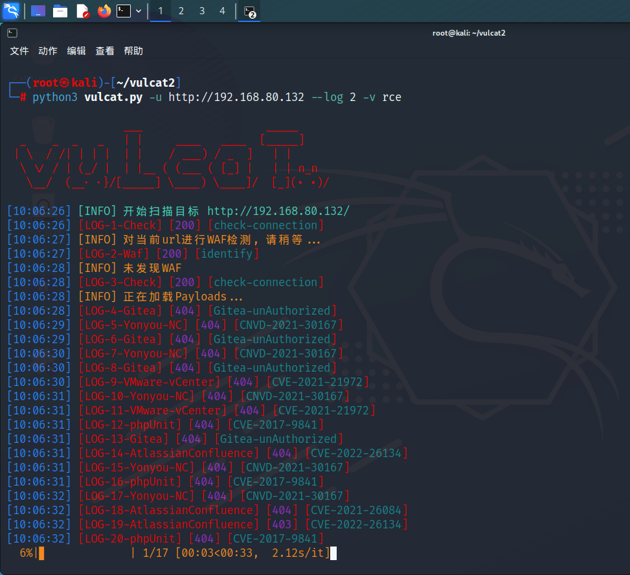630x575 pixels.
Task: Switch to workspace 3
Action: (x=202, y=11)
